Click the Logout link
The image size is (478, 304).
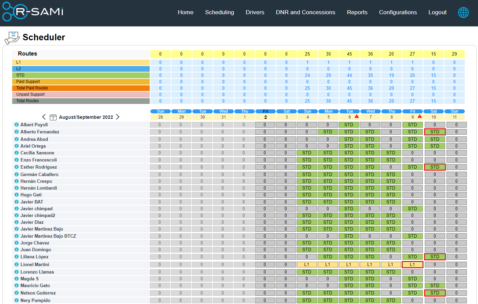pyautogui.click(x=437, y=12)
